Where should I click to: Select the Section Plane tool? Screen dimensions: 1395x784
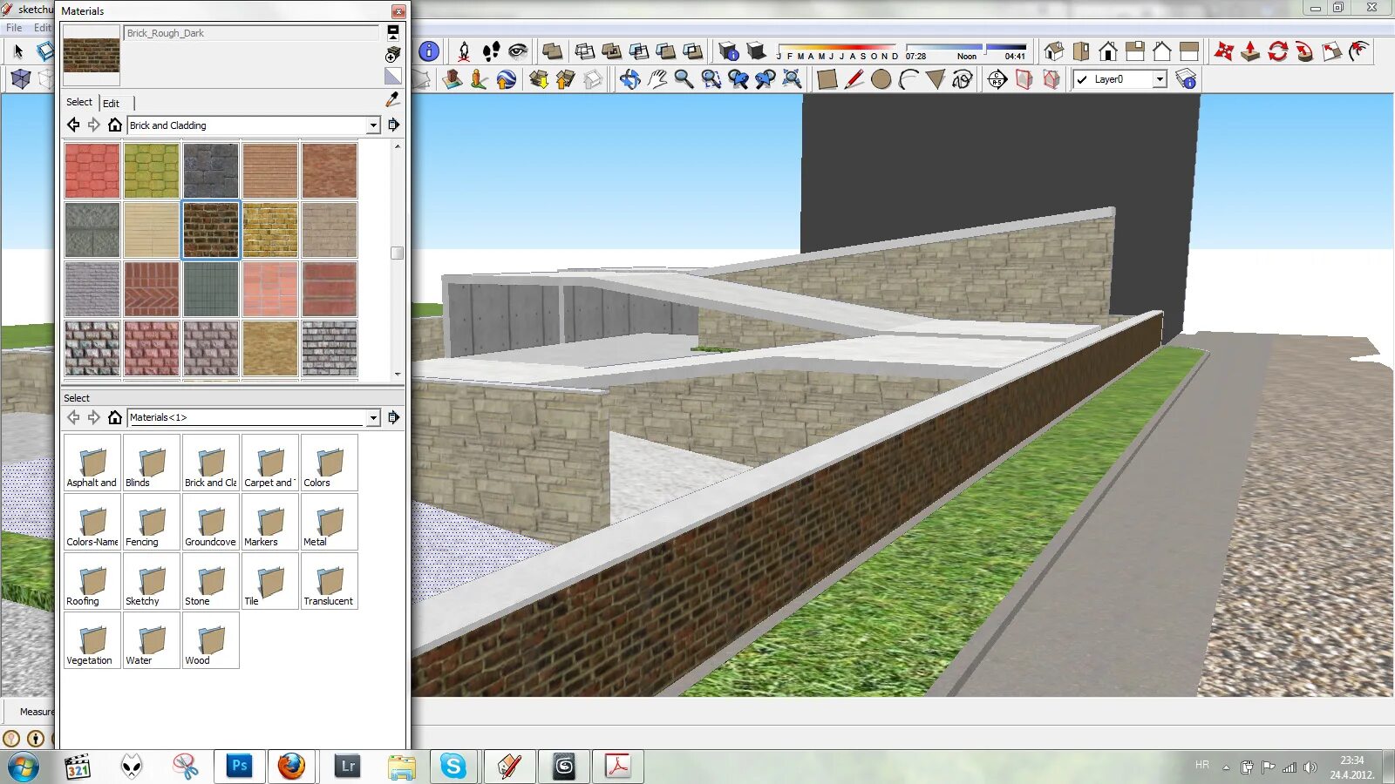997,80
